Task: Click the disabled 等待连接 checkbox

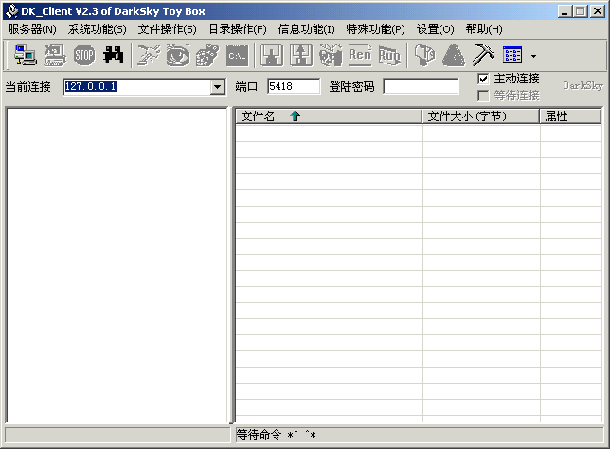Action: point(484,96)
